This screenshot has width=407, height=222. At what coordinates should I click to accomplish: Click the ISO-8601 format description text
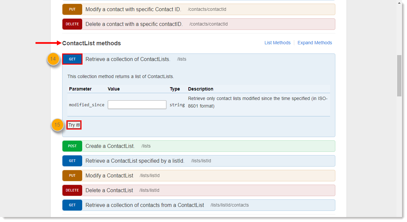(258, 102)
